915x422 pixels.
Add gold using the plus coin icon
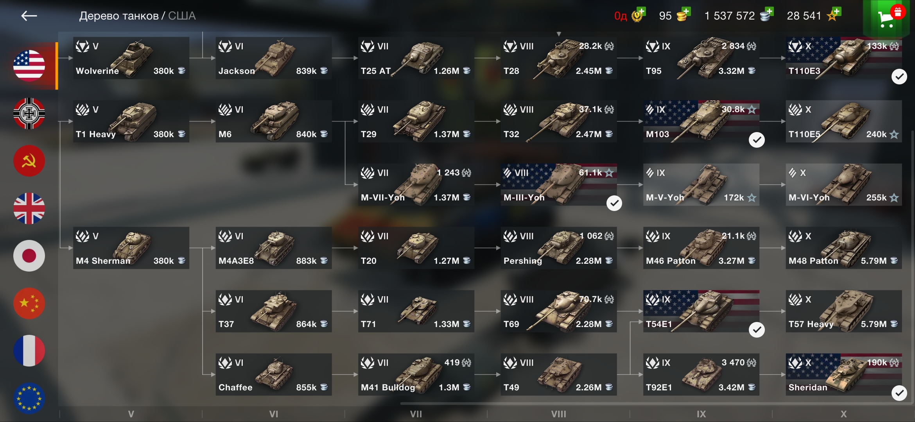click(x=684, y=15)
